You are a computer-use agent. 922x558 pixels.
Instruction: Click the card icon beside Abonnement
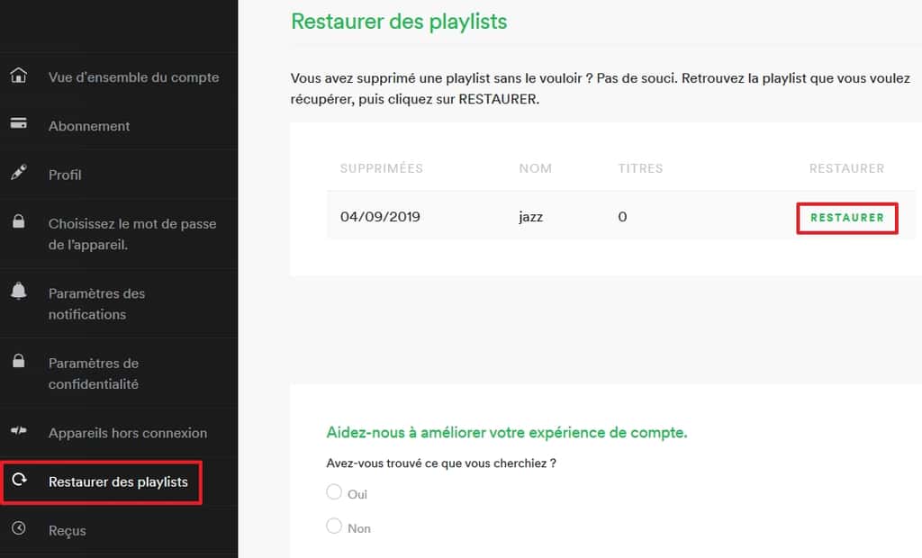click(x=19, y=123)
